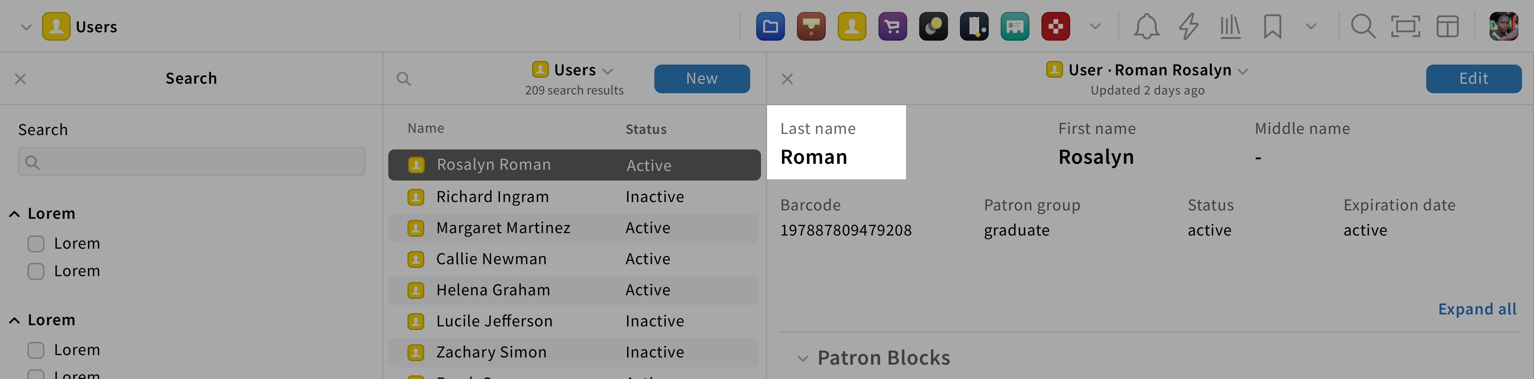Click into the Search input field

191,162
